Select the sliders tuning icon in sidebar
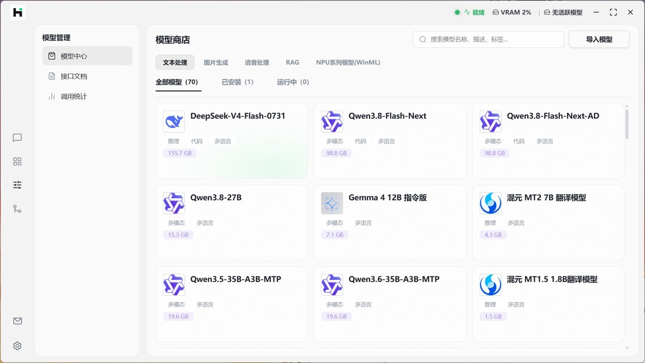 (x=17, y=185)
